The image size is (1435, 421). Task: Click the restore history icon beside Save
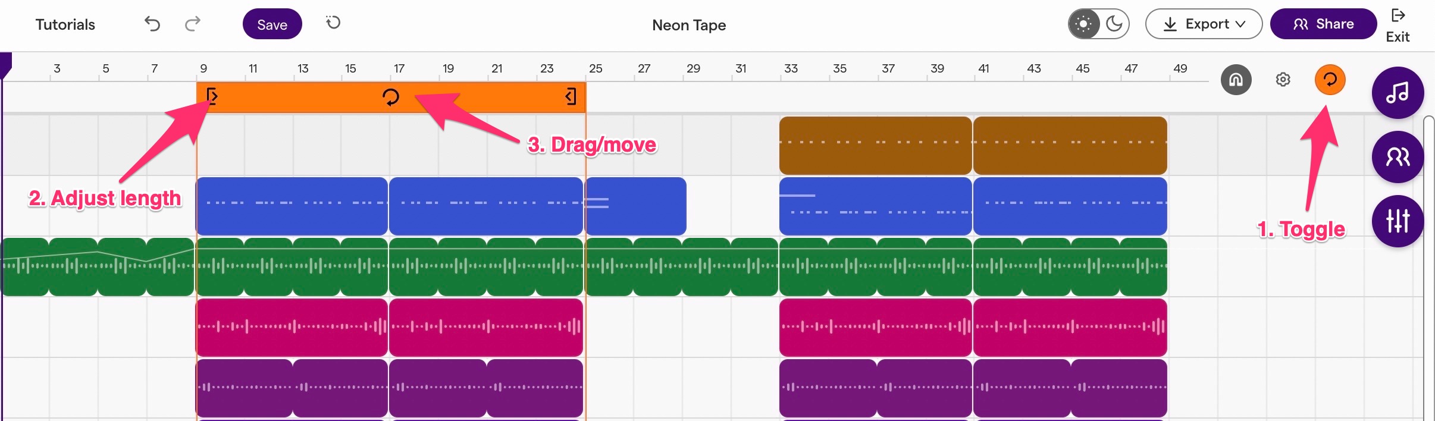(333, 23)
